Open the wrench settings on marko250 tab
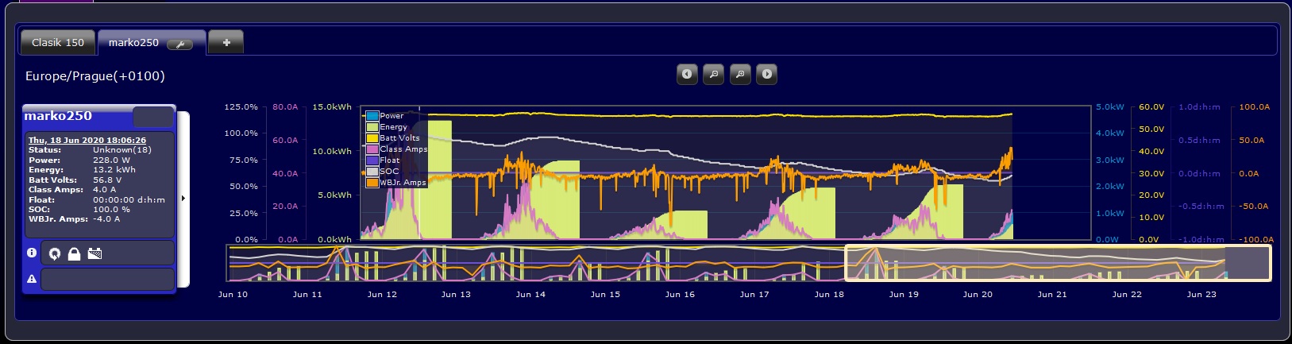The height and width of the screenshot is (344, 1292). 180,44
